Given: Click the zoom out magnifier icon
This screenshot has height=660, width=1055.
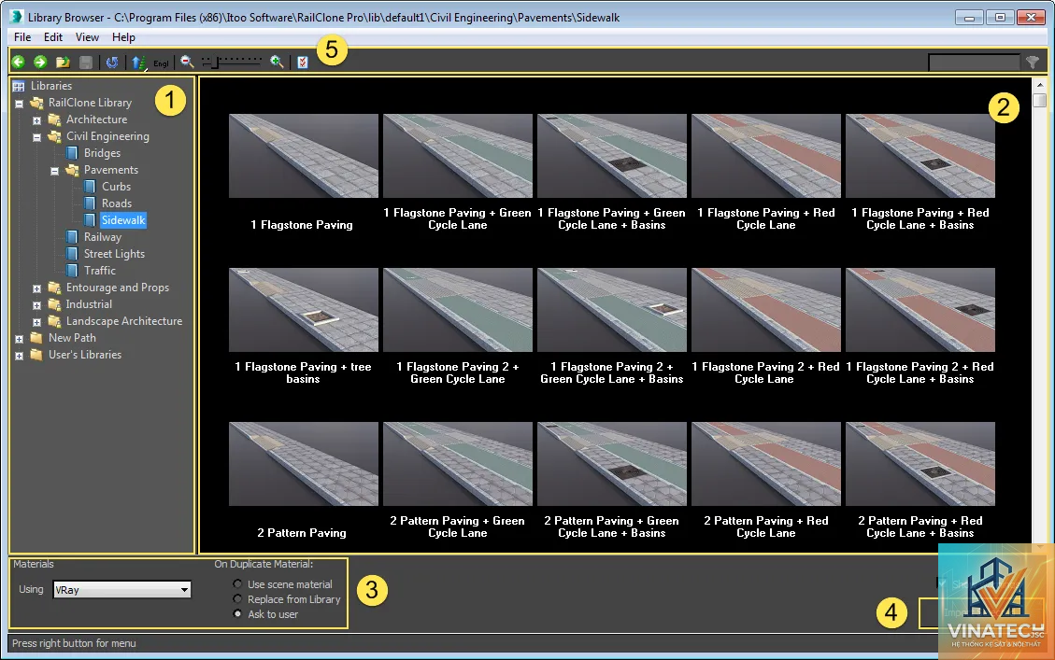Looking at the screenshot, I should pyautogui.click(x=187, y=62).
